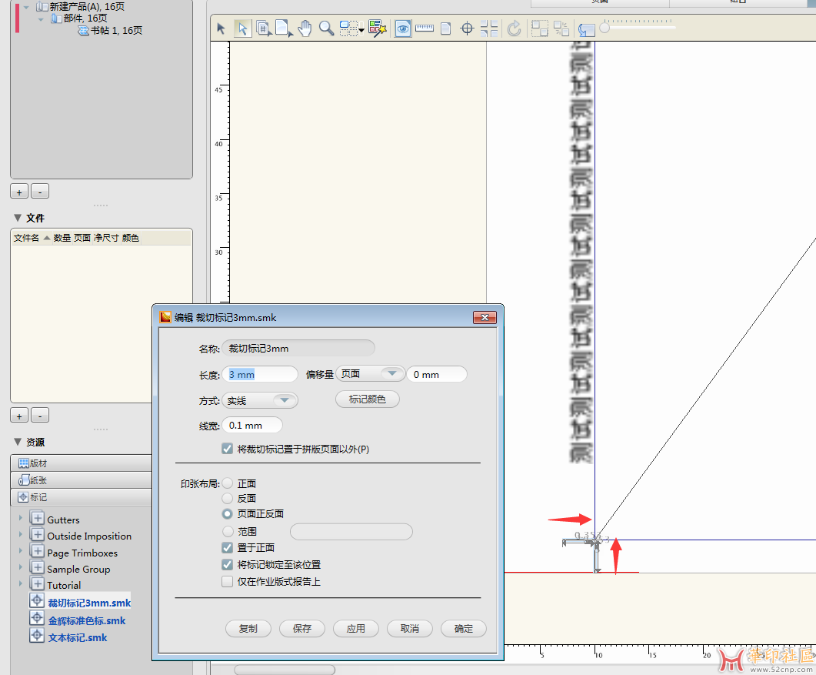Screen dimensions: 816x675
Task: Select the 裁切标记3mm.smk mark file
Action: (x=89, y=603)
